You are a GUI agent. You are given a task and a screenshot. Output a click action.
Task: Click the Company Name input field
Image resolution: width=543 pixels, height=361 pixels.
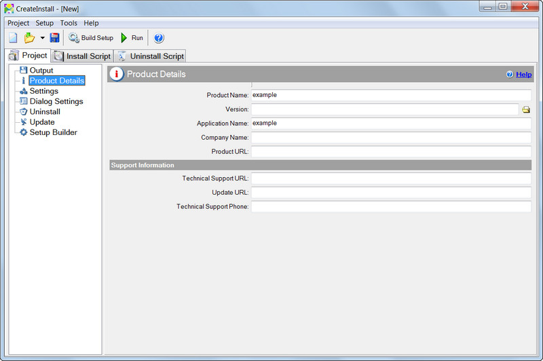391,137
